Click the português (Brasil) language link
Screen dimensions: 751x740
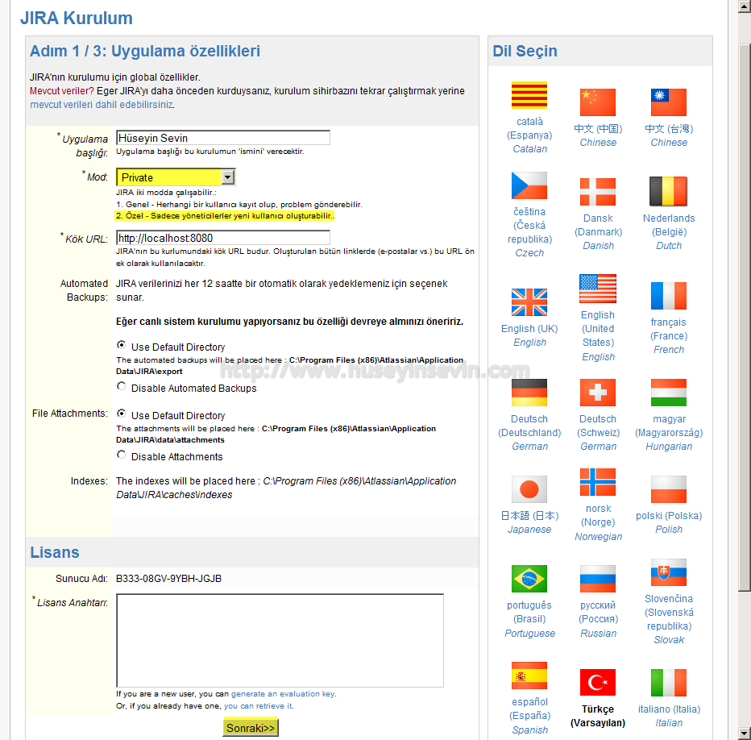tap(529, 612)
